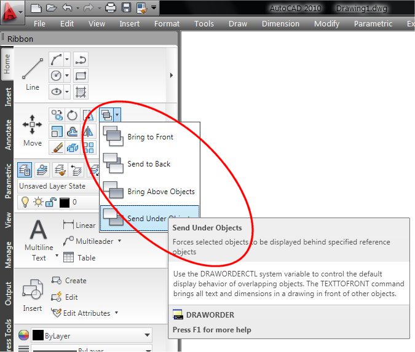Undo the last action
This screenshot has width=415, height=352.
pos(67,8)
